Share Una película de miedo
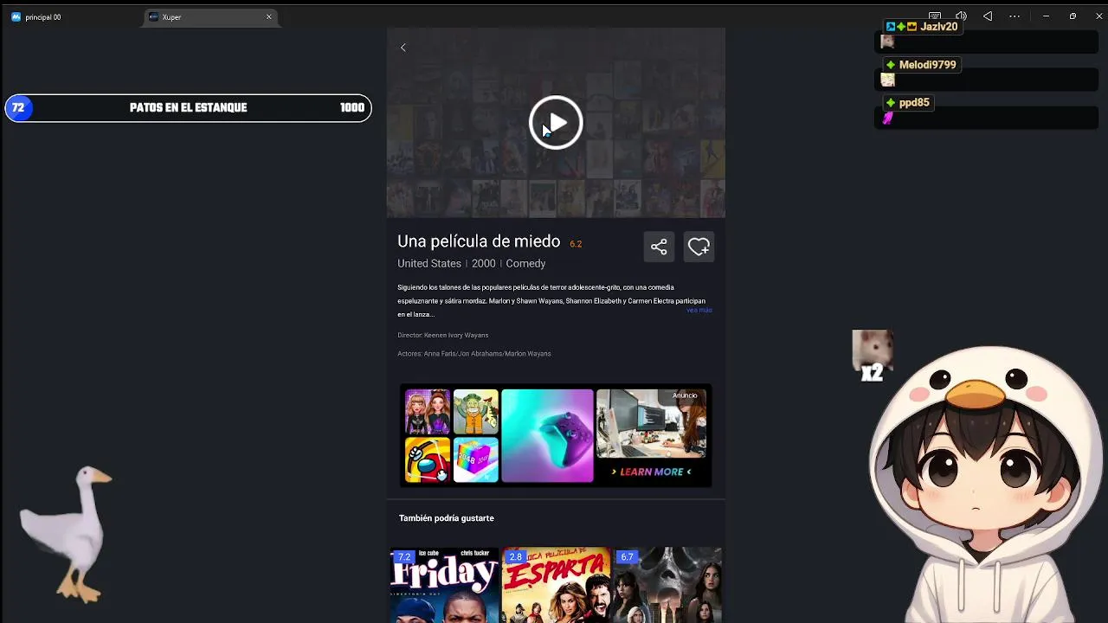 (659, 247)
